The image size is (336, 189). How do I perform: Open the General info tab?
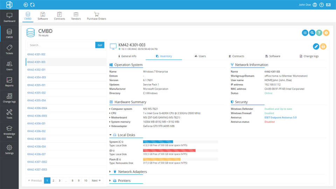coord(127,56)
